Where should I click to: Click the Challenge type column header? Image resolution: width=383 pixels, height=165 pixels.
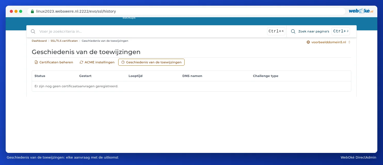(266, 76)
